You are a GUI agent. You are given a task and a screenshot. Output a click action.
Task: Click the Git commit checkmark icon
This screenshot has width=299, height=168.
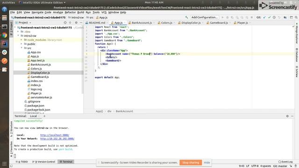tap(269, 17)
